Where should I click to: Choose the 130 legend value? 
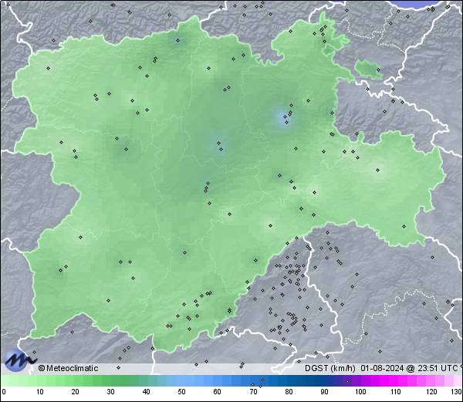(457, 392)
